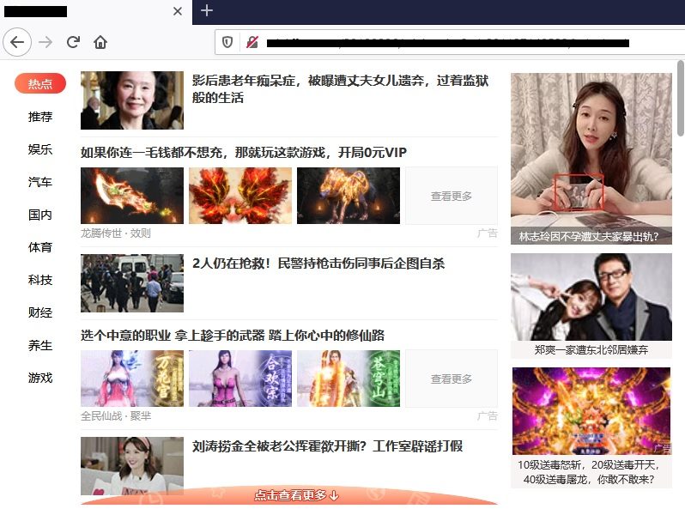This screenshot has width=685, height=515.
Task: Switch to the 娱乐 category
Action: [x=40, y=149]
